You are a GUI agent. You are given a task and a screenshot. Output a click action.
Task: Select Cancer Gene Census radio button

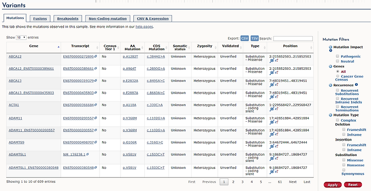click(338, 76)
